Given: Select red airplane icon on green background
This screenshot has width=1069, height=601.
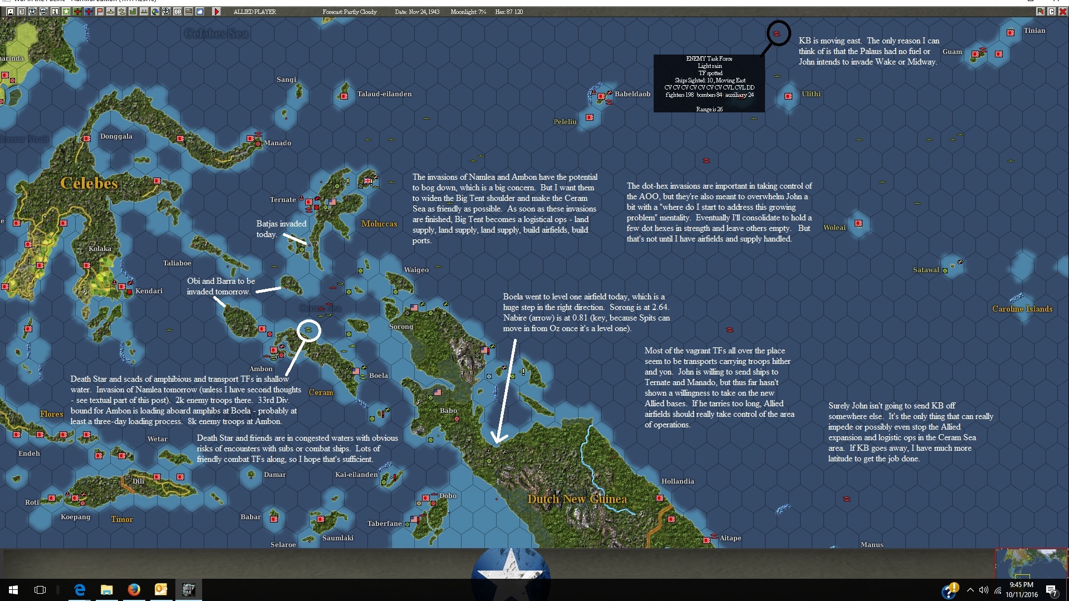Looking at the screenshot, I should (77, 11).
